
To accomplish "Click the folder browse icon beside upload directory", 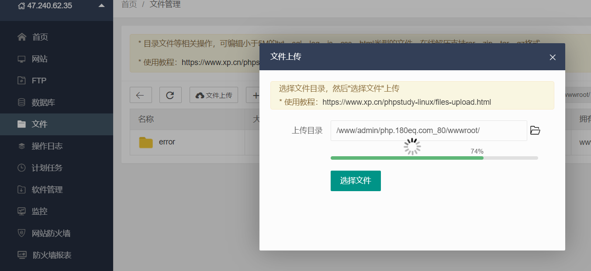I will click(535, 130).
